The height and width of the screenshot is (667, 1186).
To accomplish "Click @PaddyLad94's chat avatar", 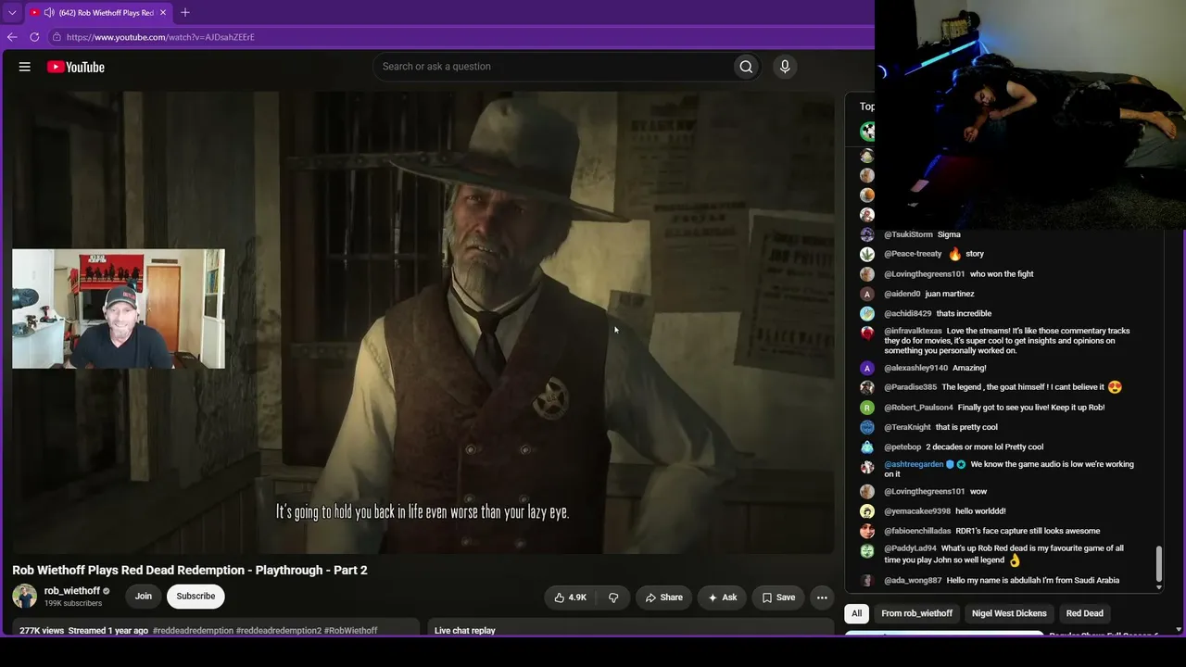I will [867, 550].
